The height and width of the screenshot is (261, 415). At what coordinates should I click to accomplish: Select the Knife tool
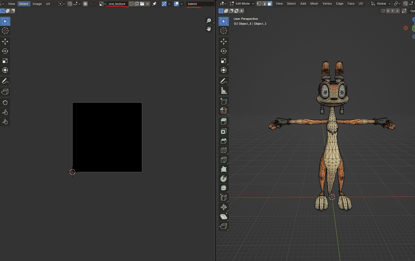coord(224,160)
